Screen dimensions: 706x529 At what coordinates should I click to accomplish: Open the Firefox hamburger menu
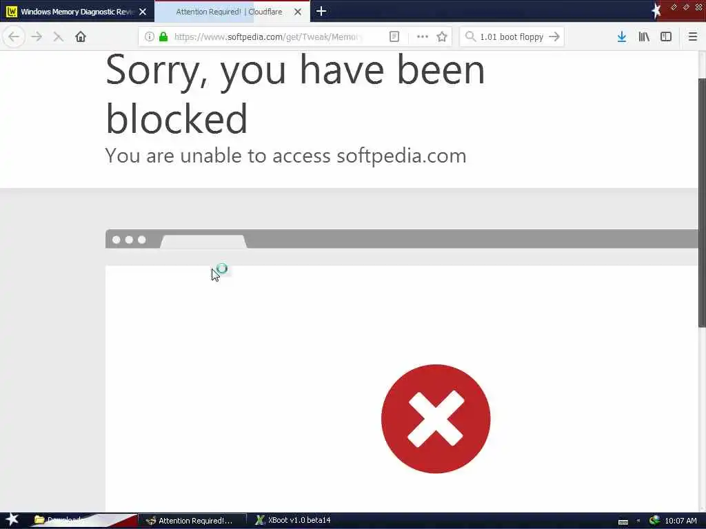[x=693, y=37]
